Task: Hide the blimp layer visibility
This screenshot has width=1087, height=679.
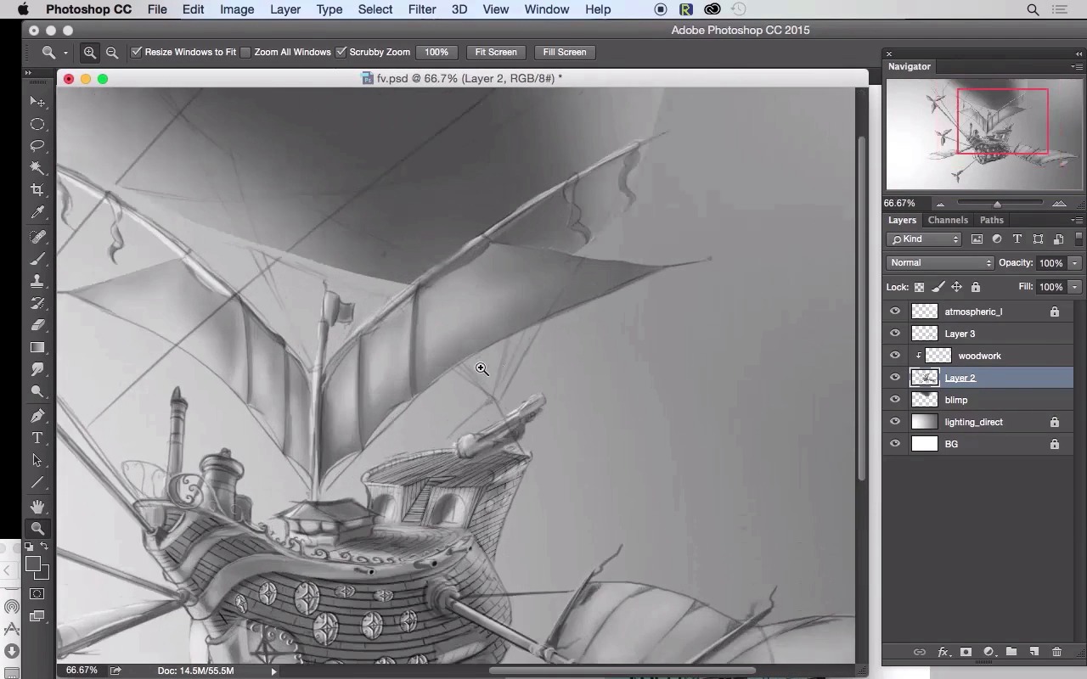Action: (895, 400)
